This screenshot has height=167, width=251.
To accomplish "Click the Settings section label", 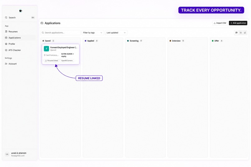I will click(x=8, y=58).
